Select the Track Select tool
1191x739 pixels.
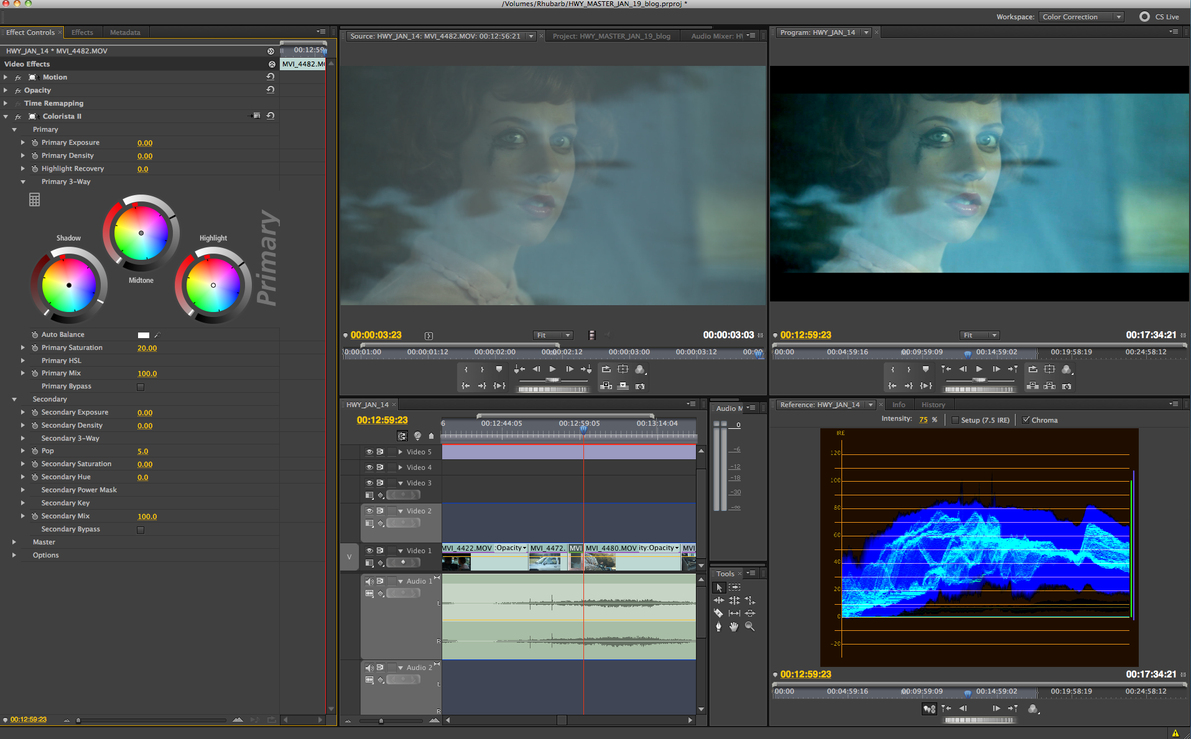[x=735, y=587]
